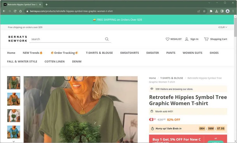
Task: Click the wishlist heart icon
Action: pyautogui.click(x=167, y=39)
